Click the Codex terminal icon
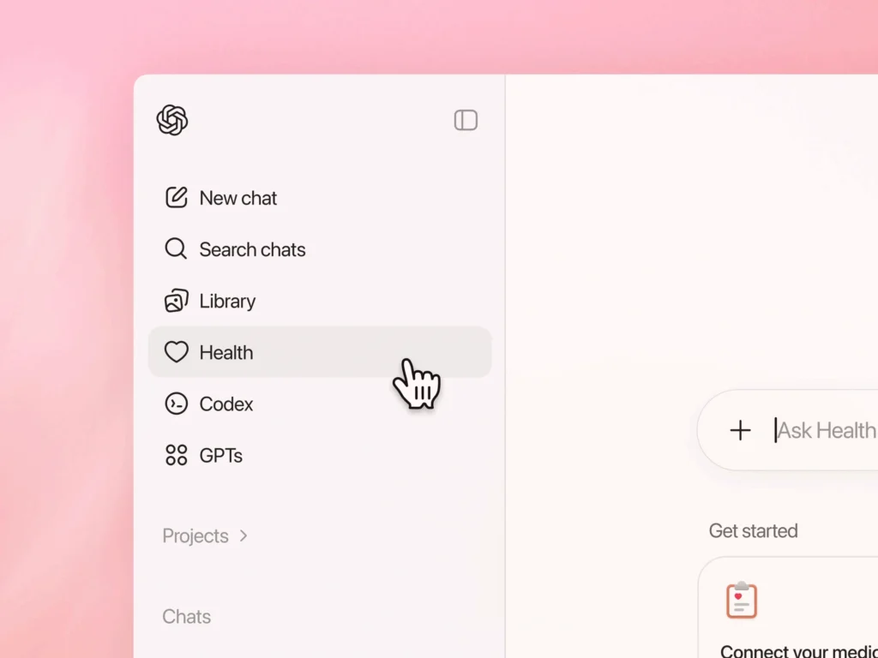The image size is (878, 658). [176, 404]
